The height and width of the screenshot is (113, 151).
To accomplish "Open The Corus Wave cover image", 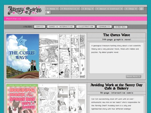I will 23,56.
